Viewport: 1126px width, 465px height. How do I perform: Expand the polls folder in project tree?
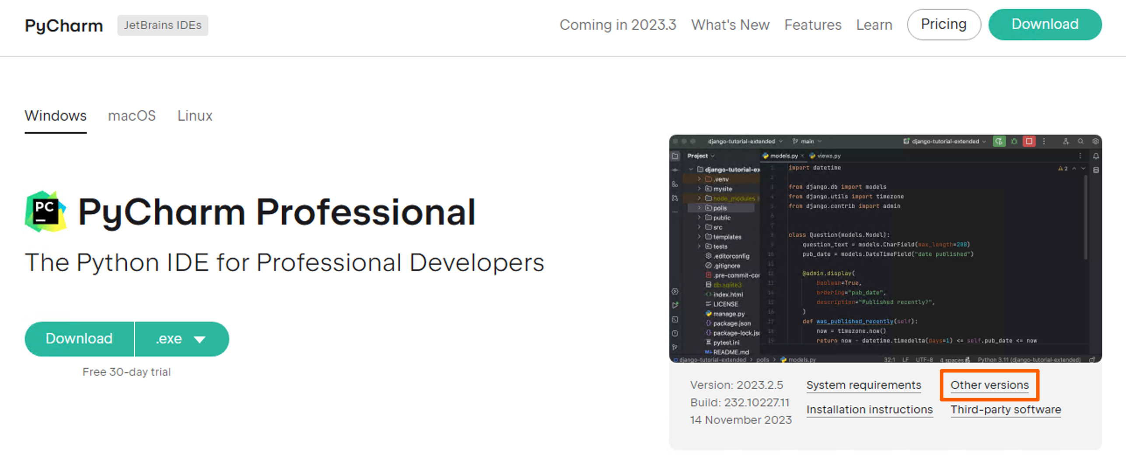[699, 208]
